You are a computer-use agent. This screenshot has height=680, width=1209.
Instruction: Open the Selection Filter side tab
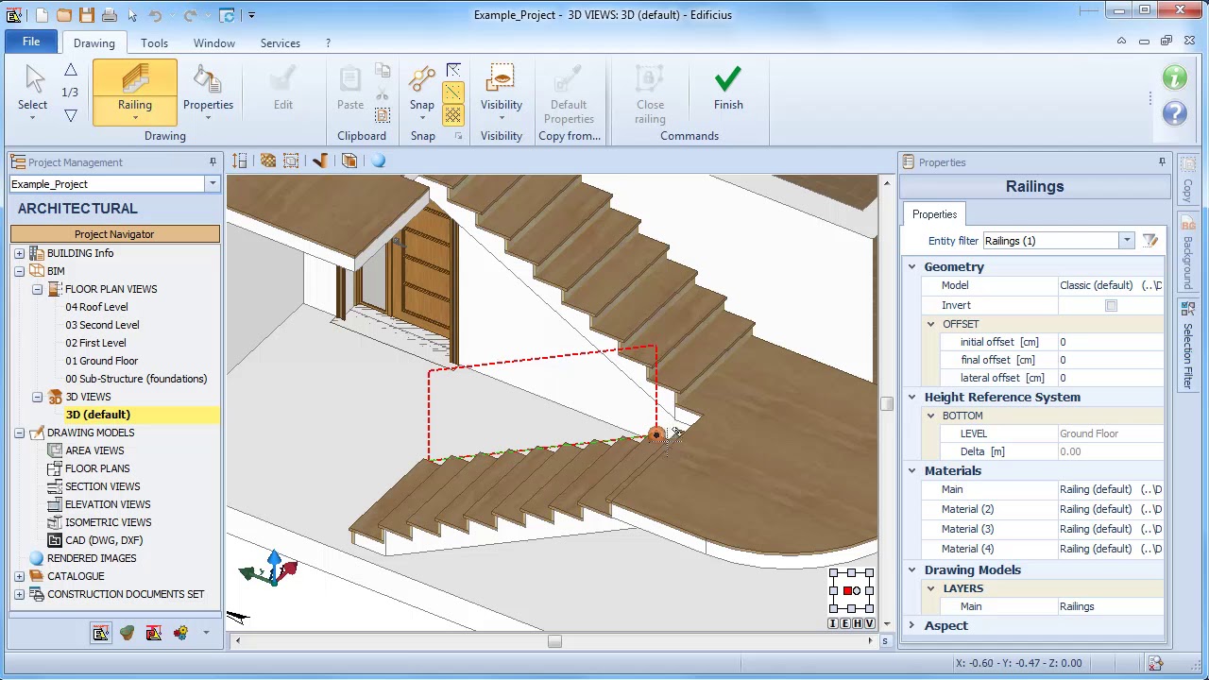(1187, 346)
